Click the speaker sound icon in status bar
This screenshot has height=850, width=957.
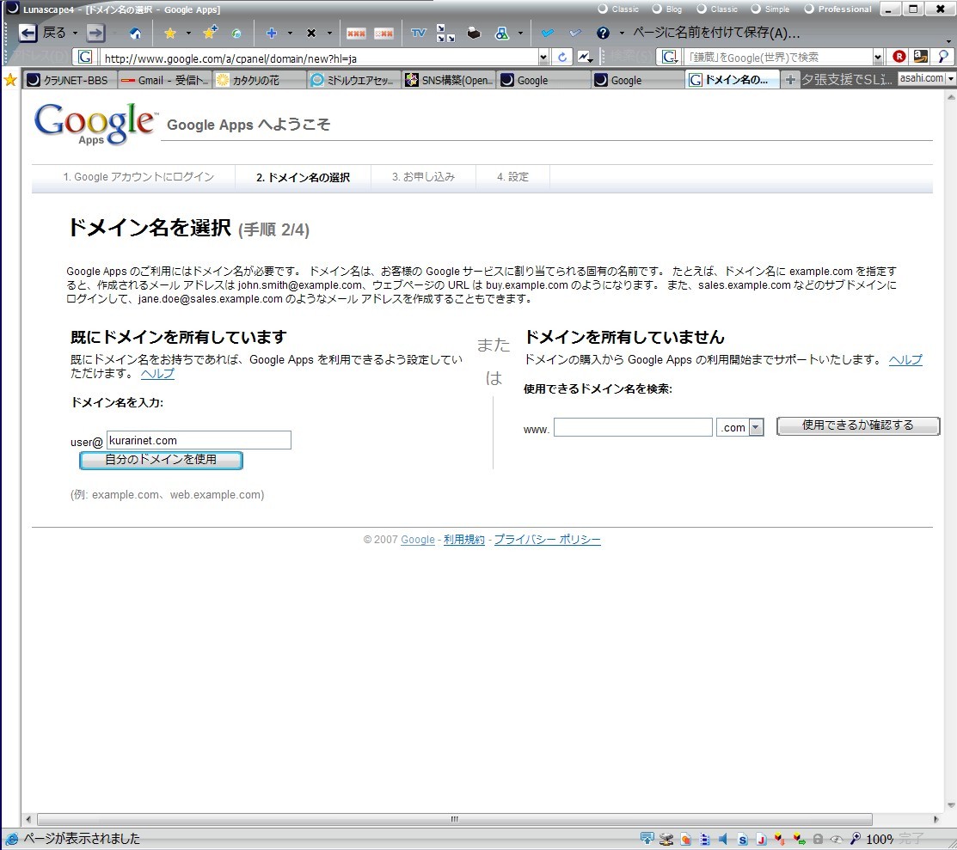point(723,839)
